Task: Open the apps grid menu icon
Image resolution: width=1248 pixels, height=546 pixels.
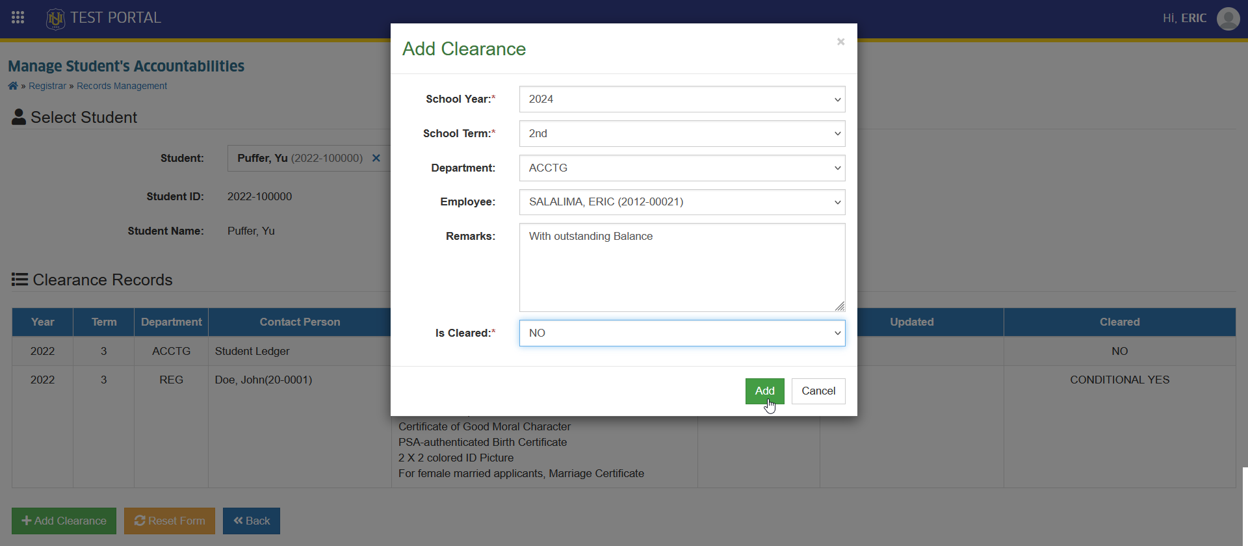Action: tap(18, 18)
